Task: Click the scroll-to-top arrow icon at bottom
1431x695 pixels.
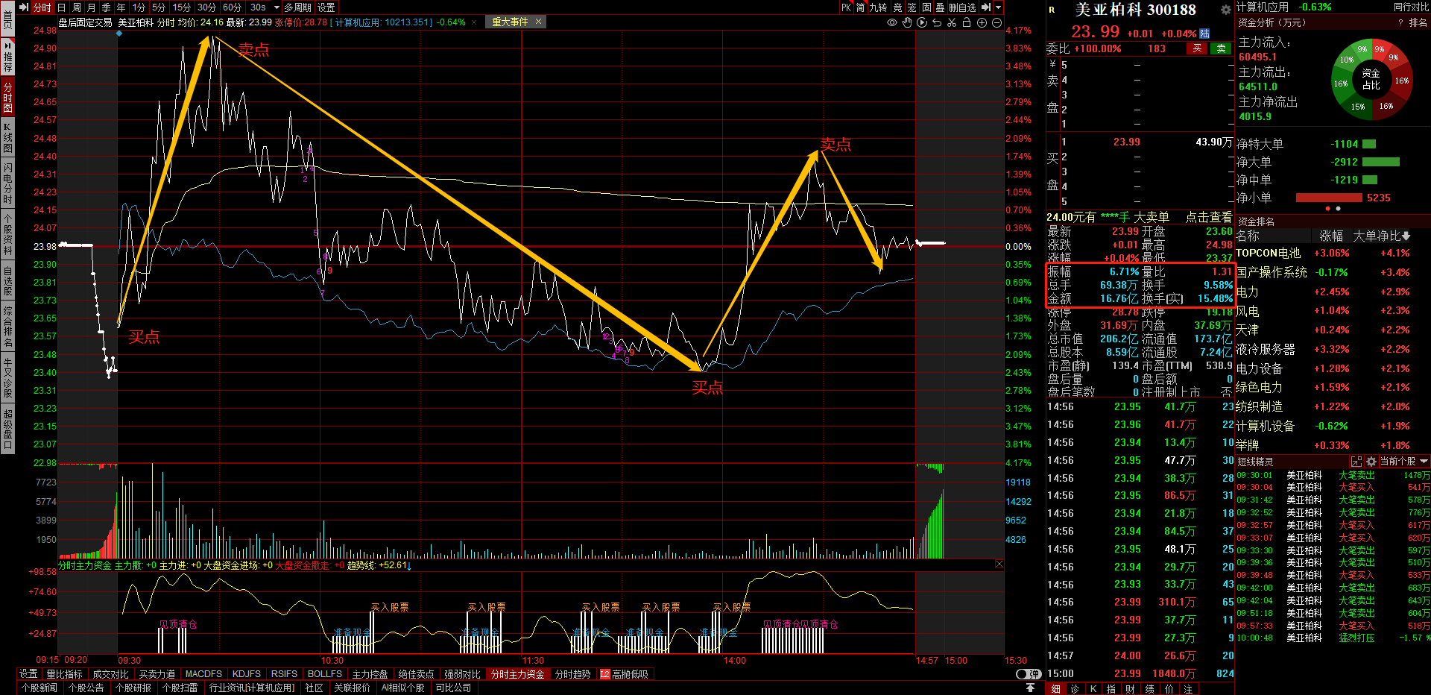Action: tap(1030, 688)
